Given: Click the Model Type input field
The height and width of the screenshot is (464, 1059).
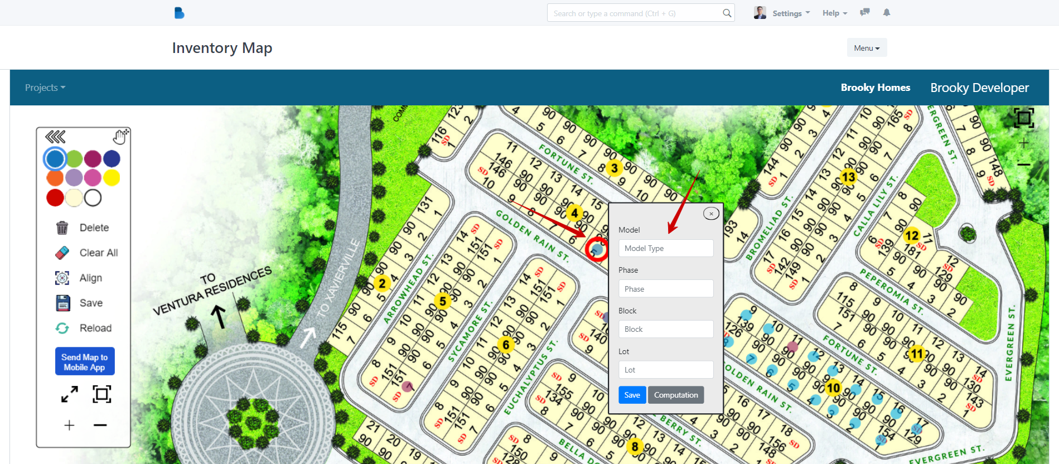Looking at the screenshot, I should click(665, 248).
